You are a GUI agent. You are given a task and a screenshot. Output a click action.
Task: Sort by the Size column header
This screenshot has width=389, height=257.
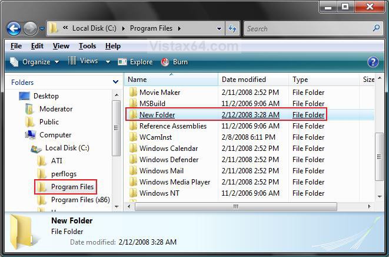368,80
